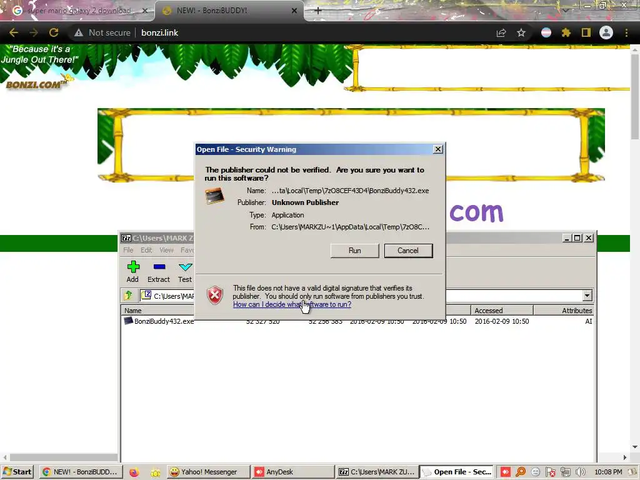Go forward in the browser
The image size is (640, 480).
34,32
